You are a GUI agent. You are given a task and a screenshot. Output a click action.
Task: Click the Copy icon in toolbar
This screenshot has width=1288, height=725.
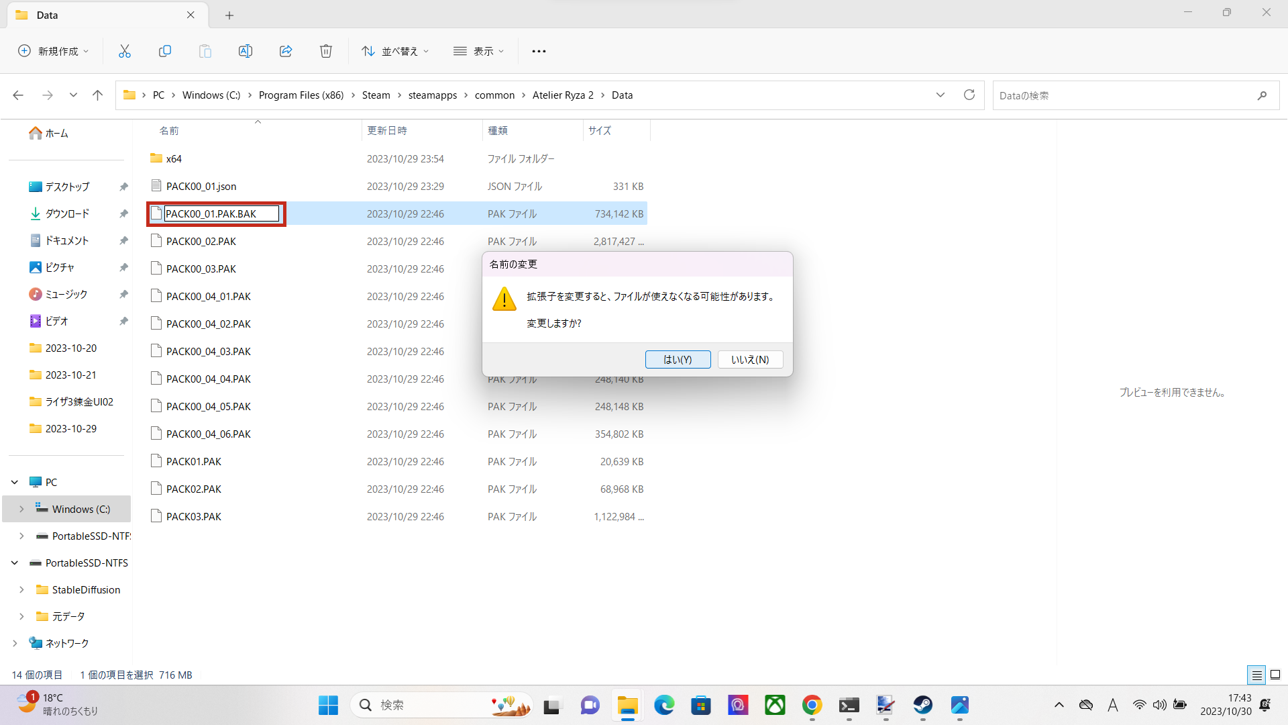tap(165, 51)
